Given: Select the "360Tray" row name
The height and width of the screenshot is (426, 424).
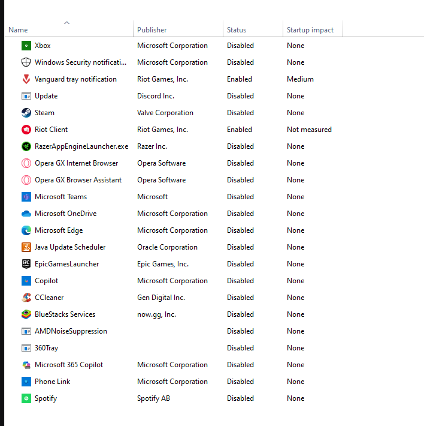Looking at the screenshot, I should 46,348.
